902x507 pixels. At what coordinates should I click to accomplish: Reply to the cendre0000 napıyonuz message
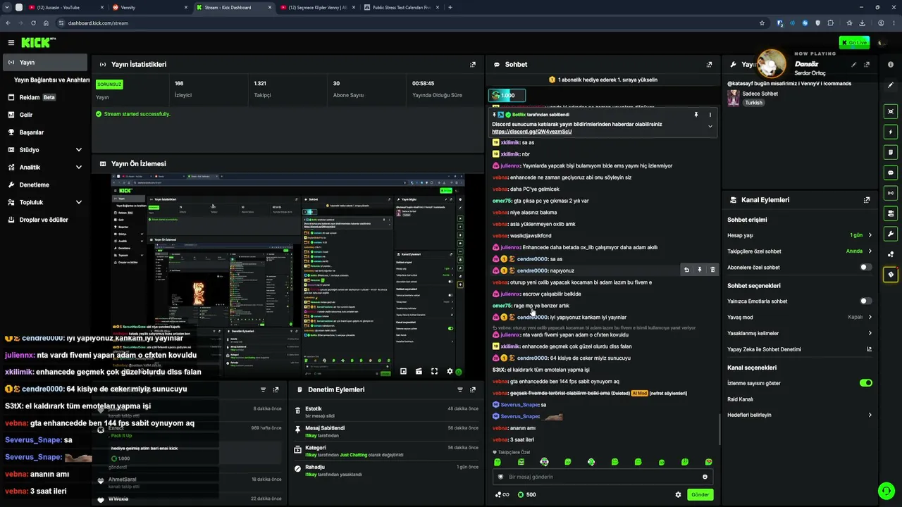click(x=686, y=270)
